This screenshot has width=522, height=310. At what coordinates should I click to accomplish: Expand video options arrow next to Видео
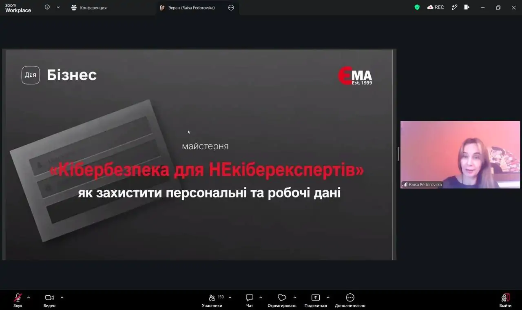click(62, 297)
